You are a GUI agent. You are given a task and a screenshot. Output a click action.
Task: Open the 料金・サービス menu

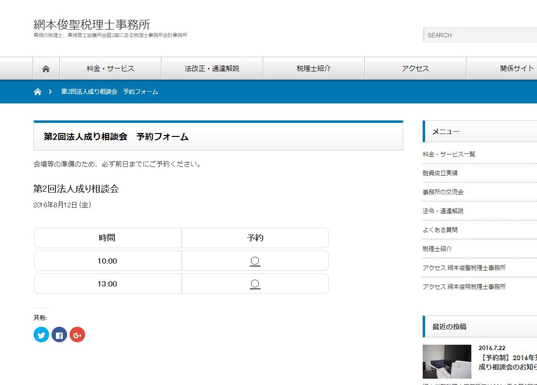pyautogui.click(x=110, y=68)
